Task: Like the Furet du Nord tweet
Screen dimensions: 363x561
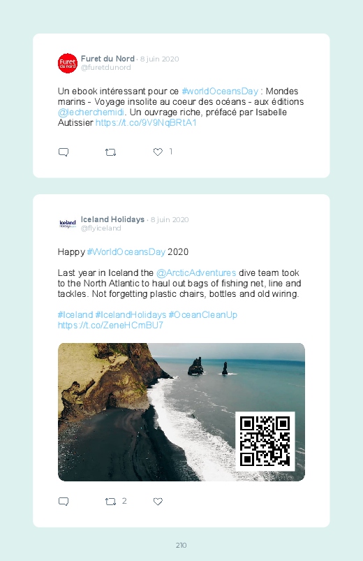Action: pos(158,152)
